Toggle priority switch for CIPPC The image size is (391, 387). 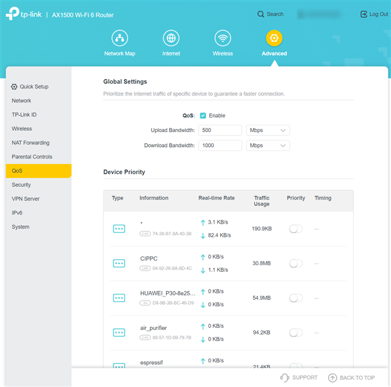296,263
